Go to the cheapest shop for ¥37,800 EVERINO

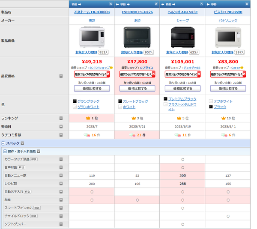click(x=137, y=74)
